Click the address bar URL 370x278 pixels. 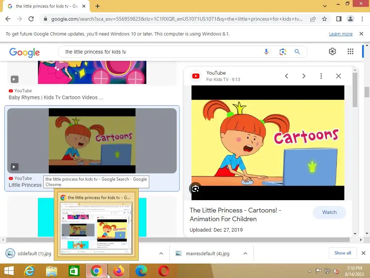176,19
